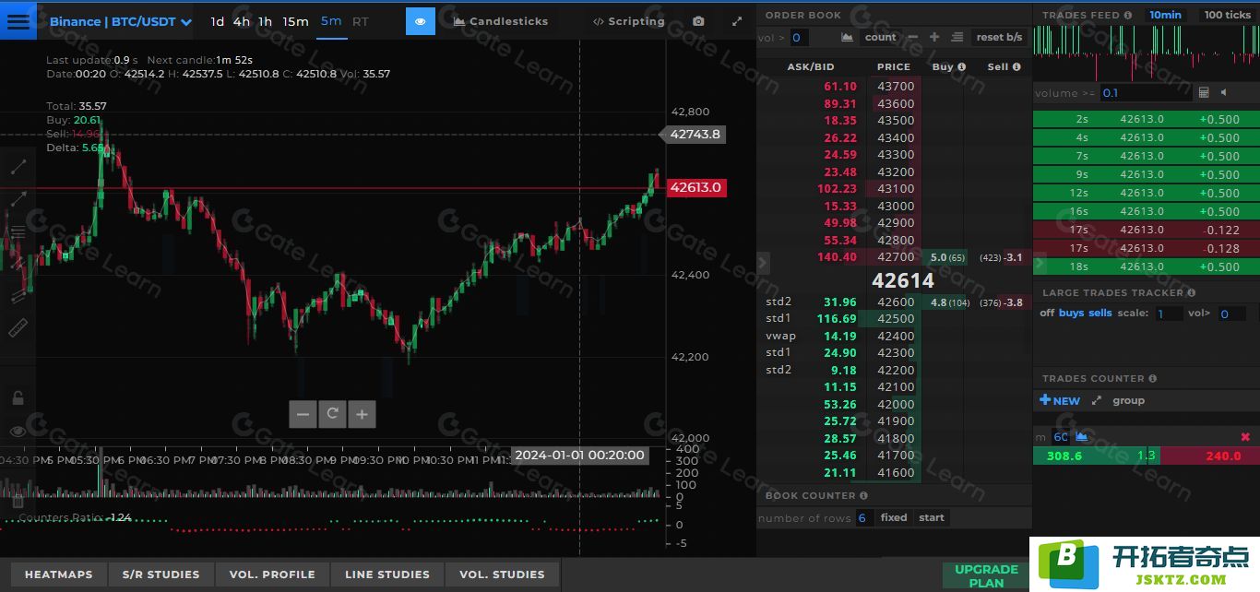This screenshot has height=592, width=1260.
Task: Switch to the 15m timeframe
Action: tap(295, 21)
